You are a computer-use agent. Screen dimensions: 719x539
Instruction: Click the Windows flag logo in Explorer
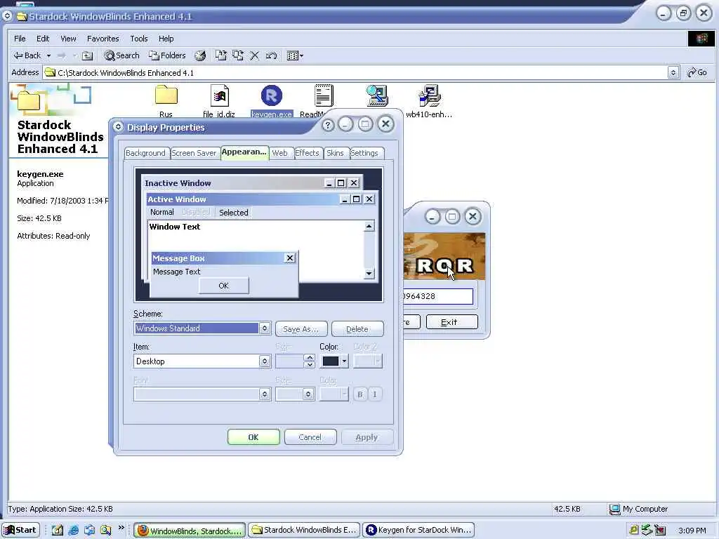701,39
